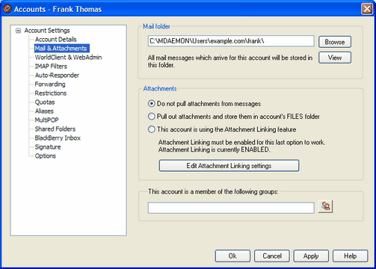This screenshot has width=376, height=269.
Task: Open the Auto-Responder settings
Action: pos(57,75)
